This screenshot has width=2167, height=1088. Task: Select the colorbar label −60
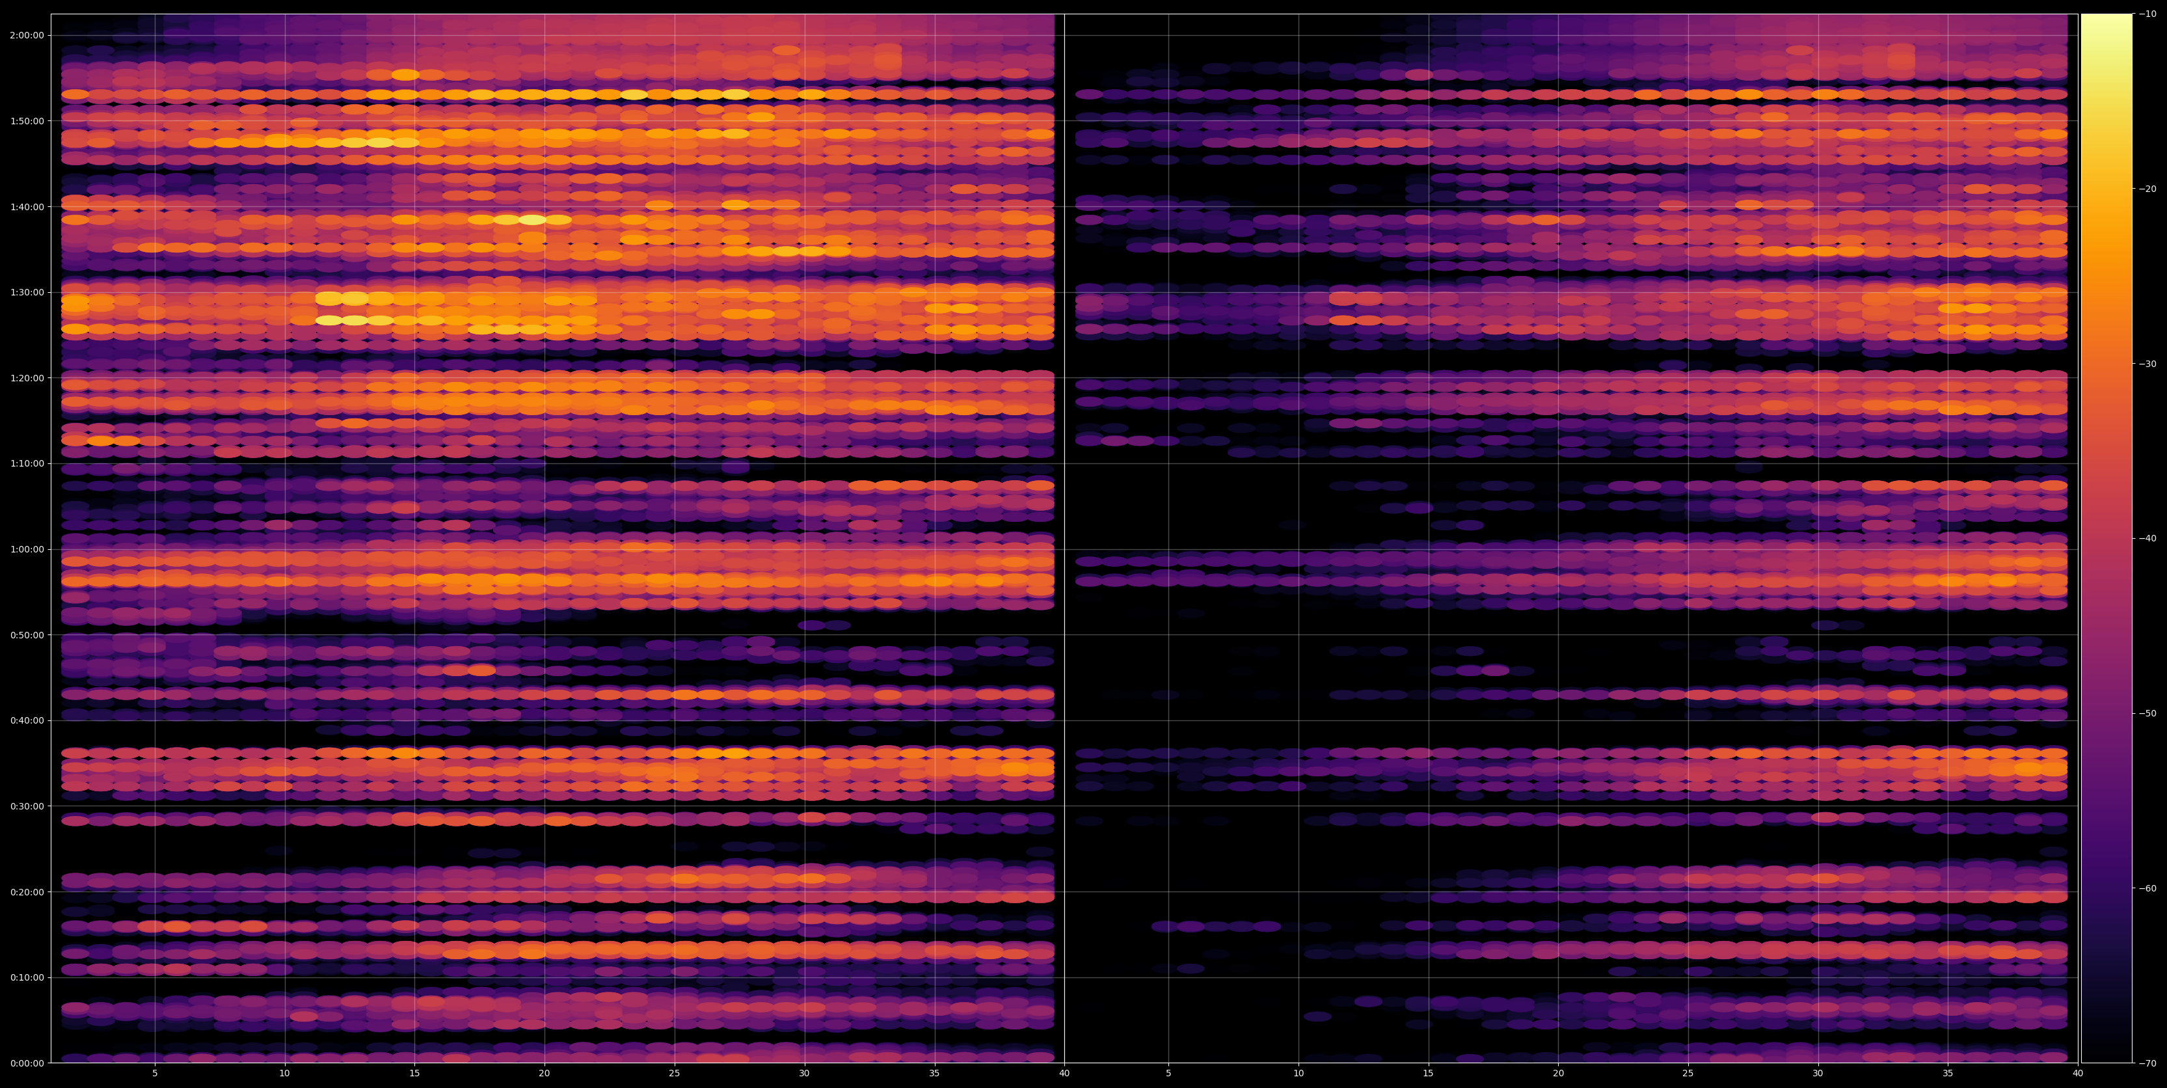click(x=2147, y=889)
